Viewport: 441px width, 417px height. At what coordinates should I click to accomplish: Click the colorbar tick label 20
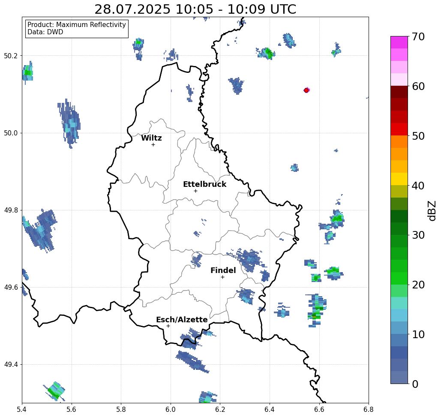418,285
